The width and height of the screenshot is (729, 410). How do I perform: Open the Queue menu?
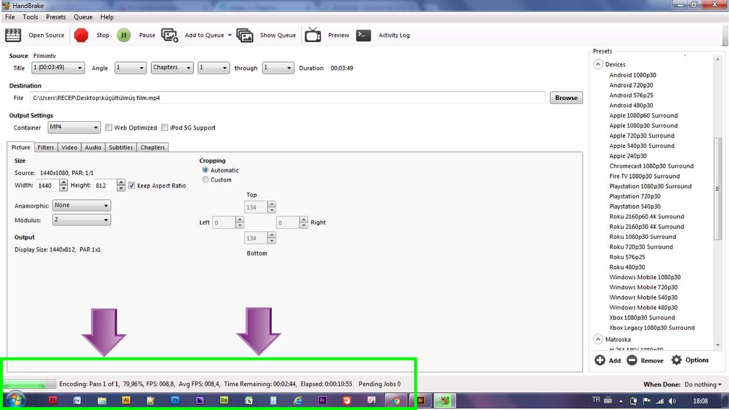tap(83, 17)
